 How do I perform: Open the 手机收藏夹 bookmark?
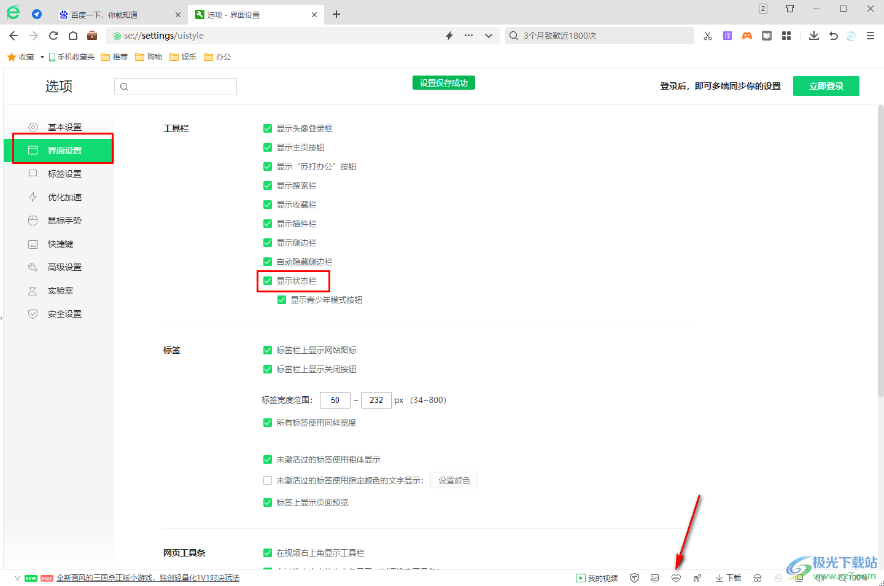72,57
